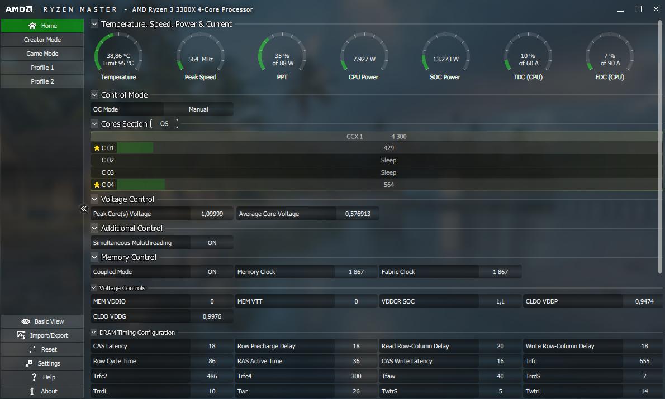Click the Peak Core(s) Voltage value 1,09999
The width and height of the screenshot is (665, 399).
click(212, 214)
